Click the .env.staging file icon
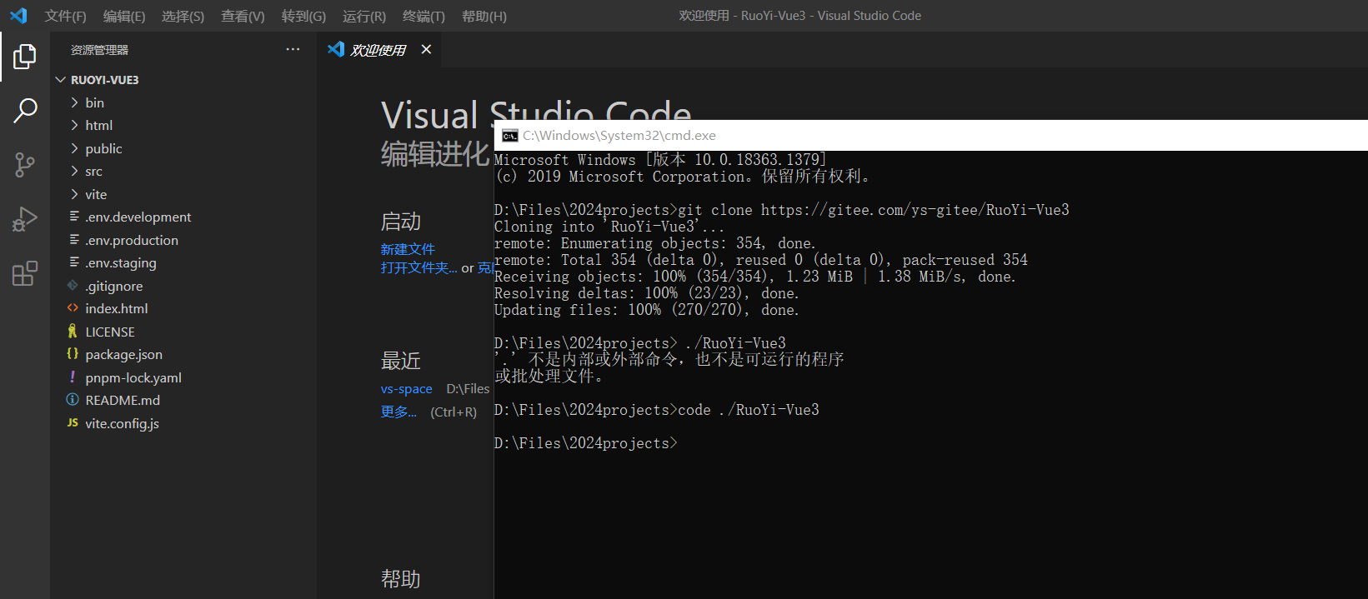The image size is (1368, 599). tap(73, 262)
